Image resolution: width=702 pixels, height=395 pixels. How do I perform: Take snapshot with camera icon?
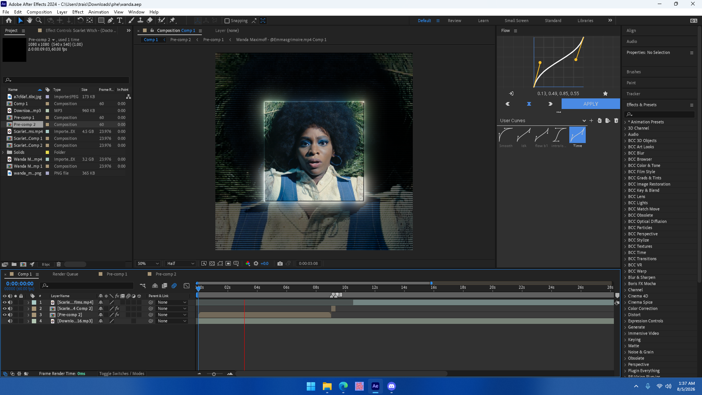tap(280, 263)
